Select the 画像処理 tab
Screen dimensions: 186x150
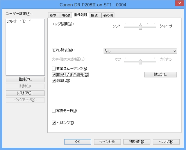(81, 15)
